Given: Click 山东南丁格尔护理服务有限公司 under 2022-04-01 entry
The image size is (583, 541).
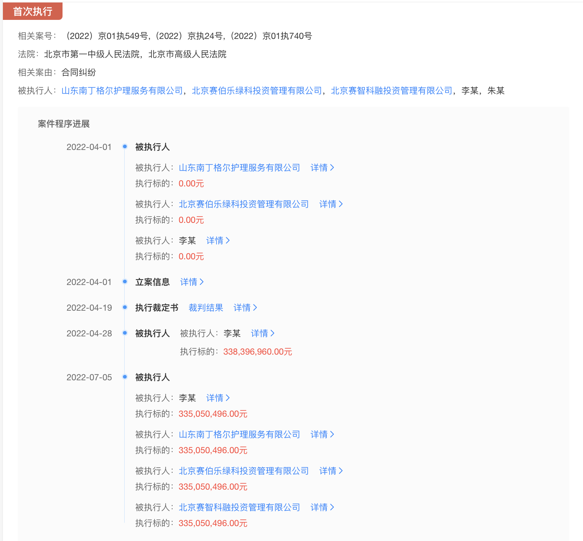Looking at the screenshot, I should click(x=239, y=168).
